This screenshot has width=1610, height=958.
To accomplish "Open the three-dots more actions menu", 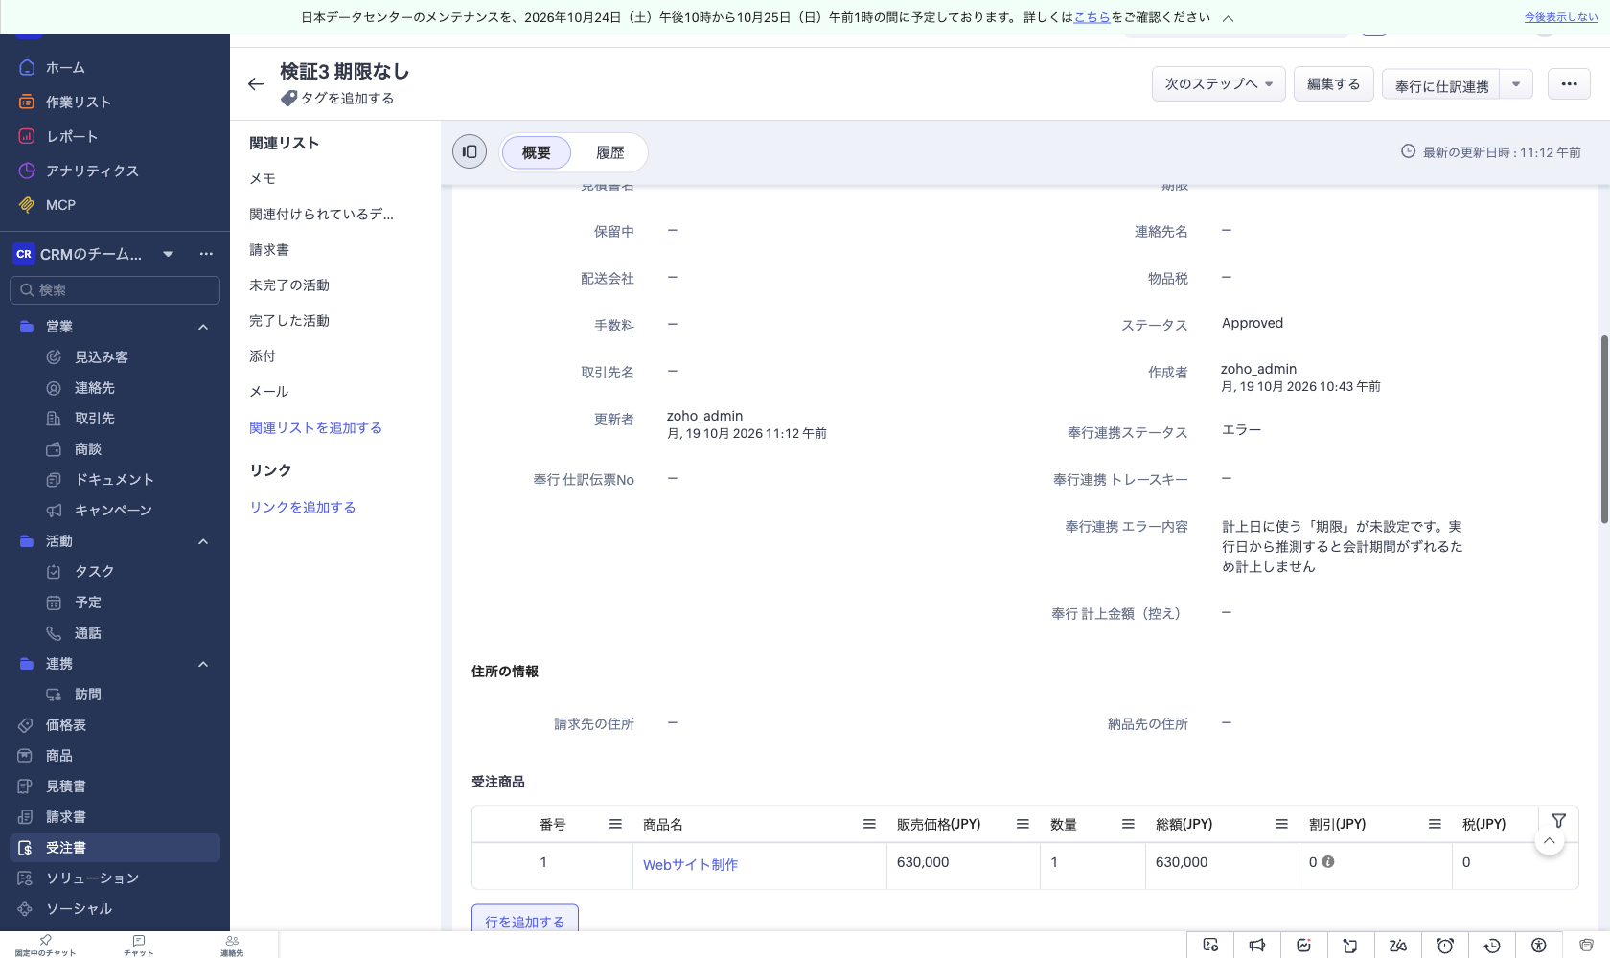I will (x=1569, y=84).
